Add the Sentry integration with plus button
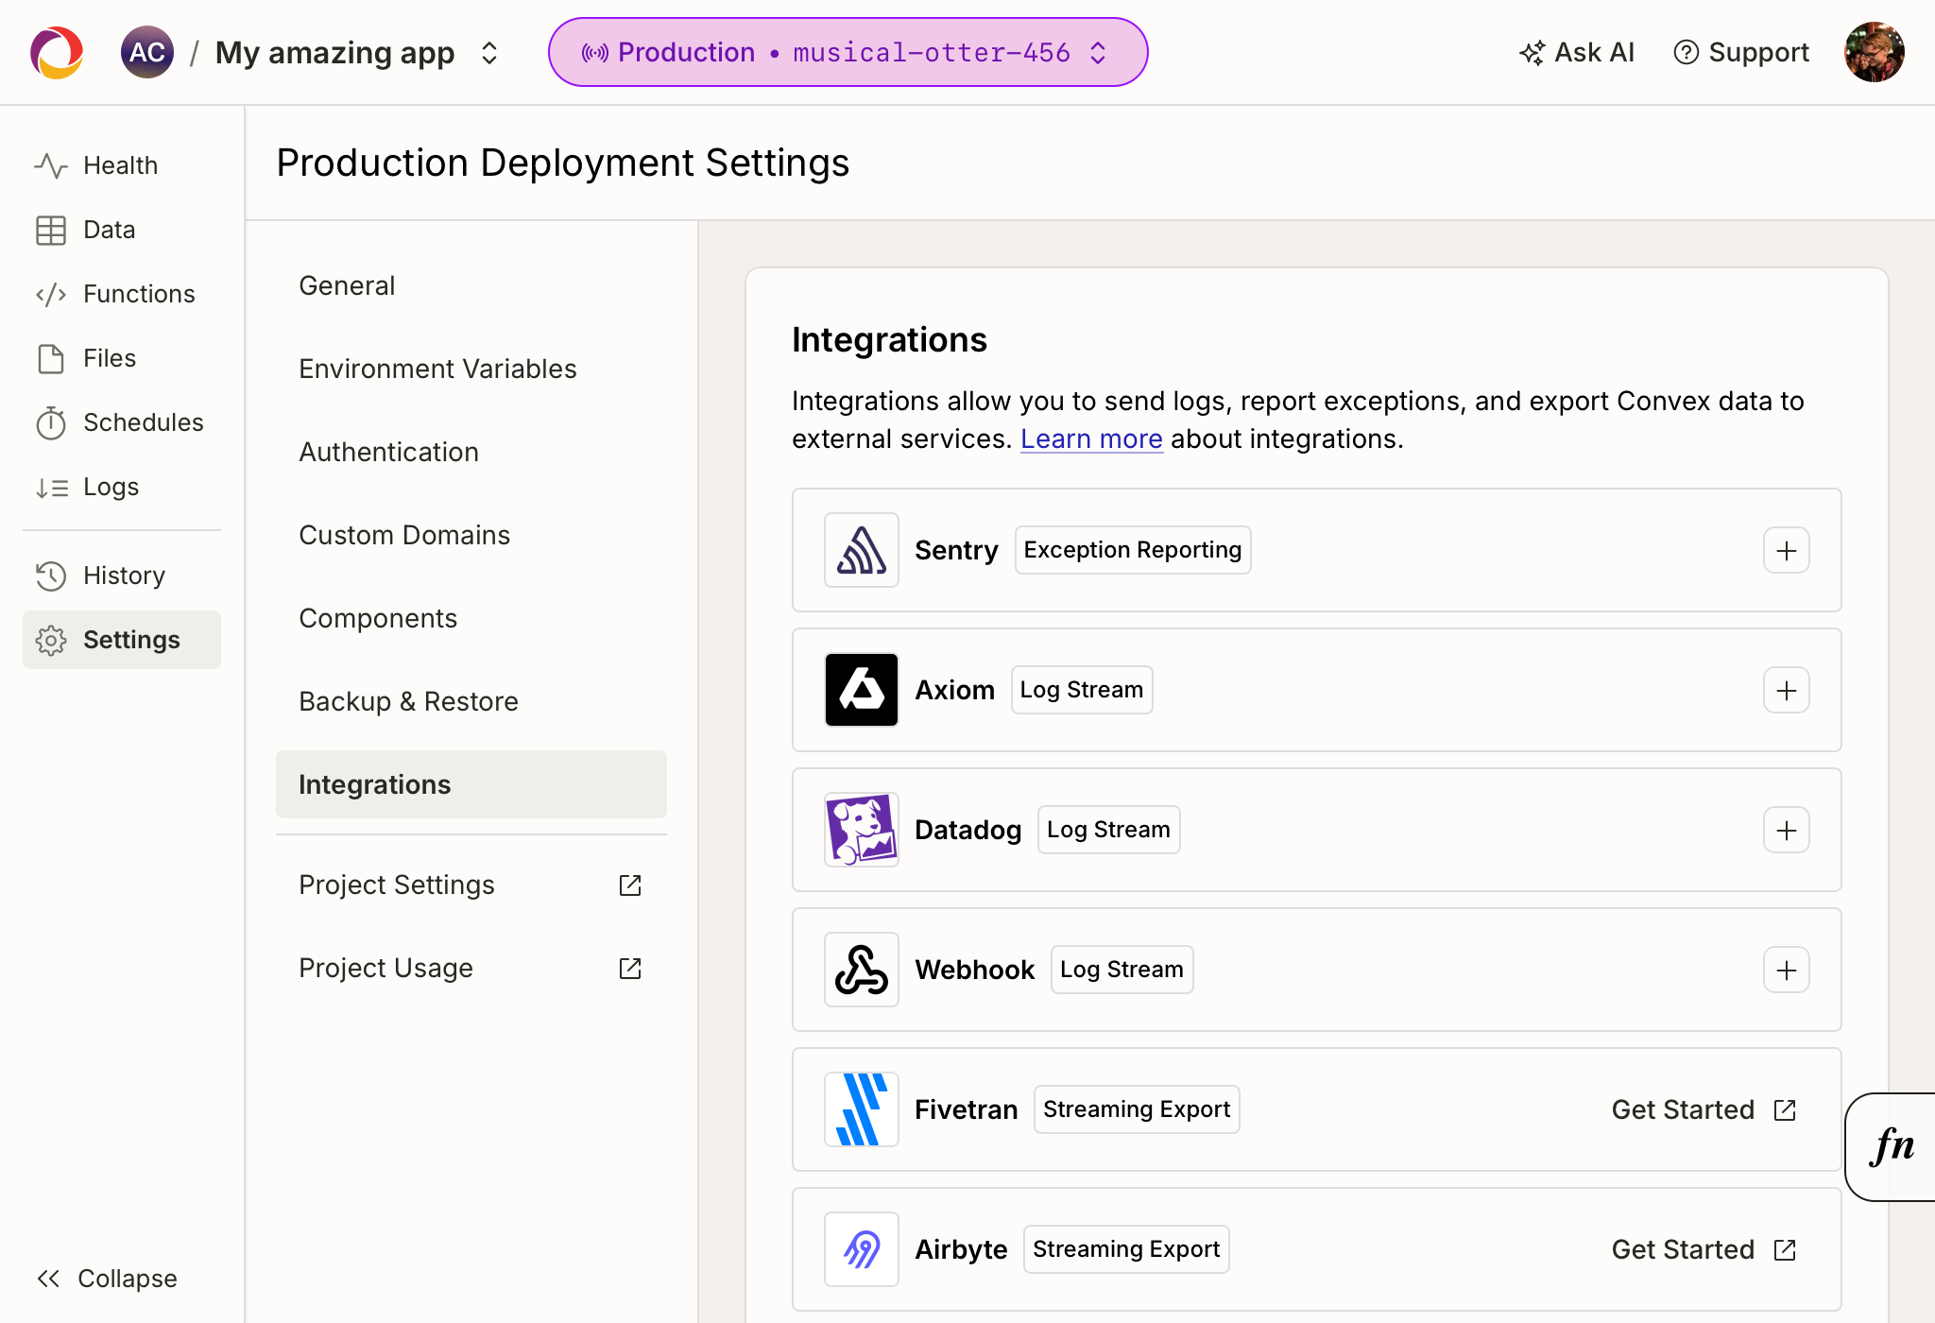This screenshot has height=1323, width=1935. (x=1787, y=550)
